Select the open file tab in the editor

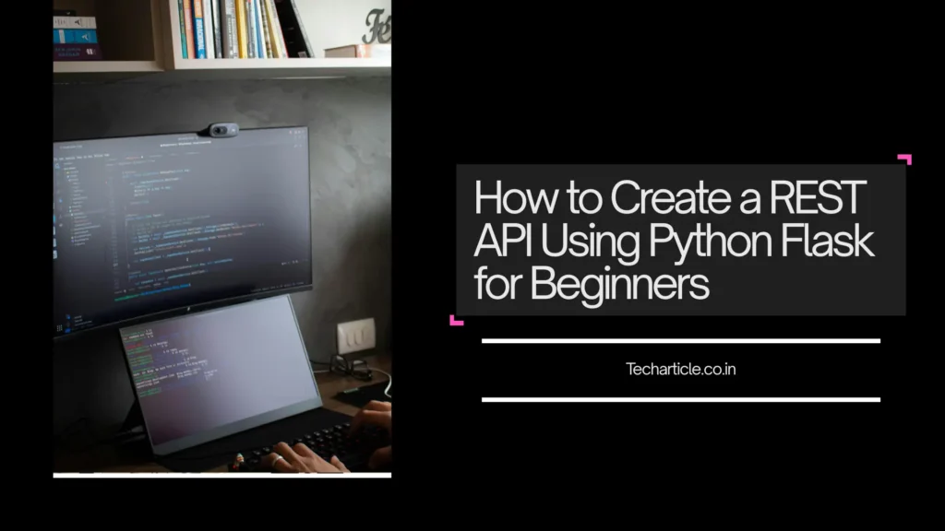tap(134, 156)
